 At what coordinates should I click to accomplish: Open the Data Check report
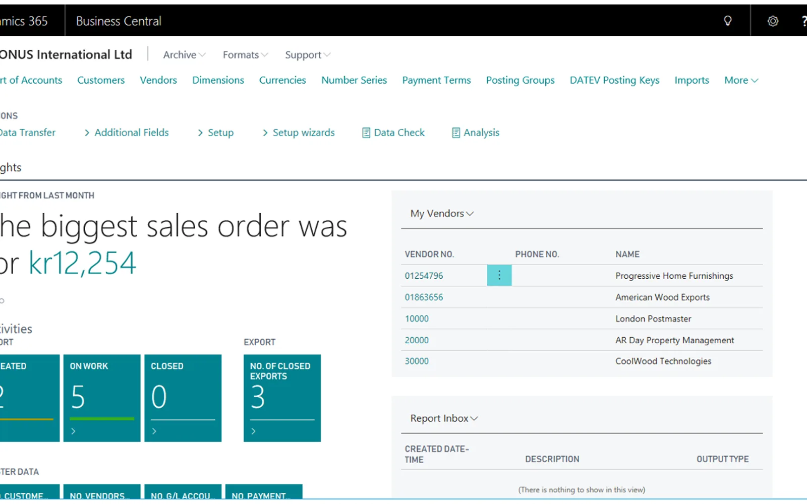(393, 133)
